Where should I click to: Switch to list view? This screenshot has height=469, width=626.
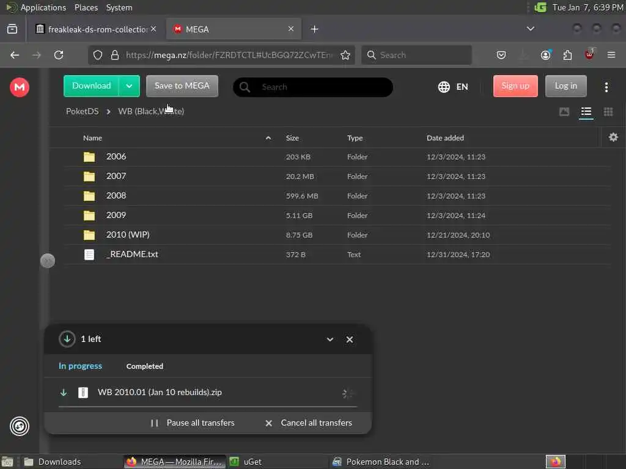click(586, 112)
